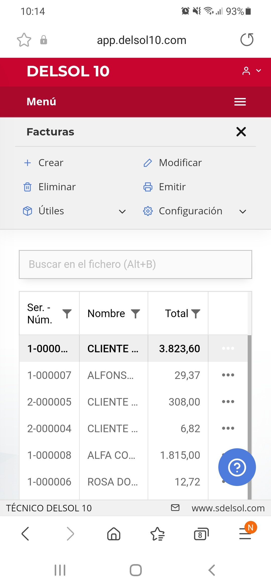The width and height of the screenshot is (271, 588).
Task: Open options for invoice 1-000007
Action: pos(228,375)
